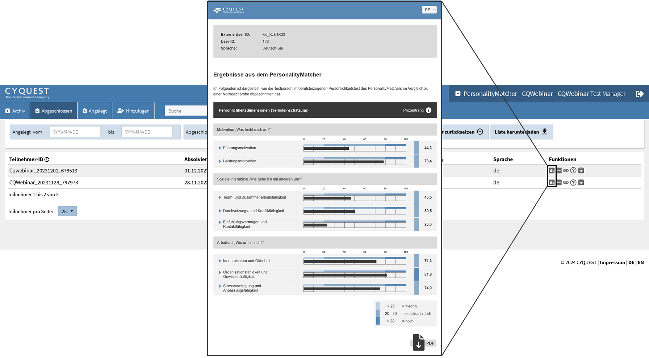The image size is (649, 358).
Task: Archive participant Cqwebinar_20231201_678513
Action: (x=581, y=170)
